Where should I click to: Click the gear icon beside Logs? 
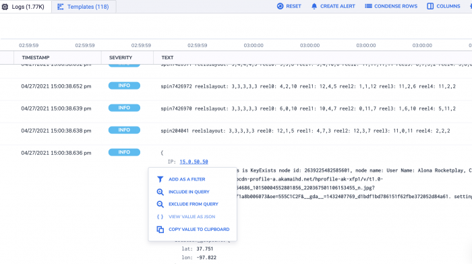click(x=5, y=7)
